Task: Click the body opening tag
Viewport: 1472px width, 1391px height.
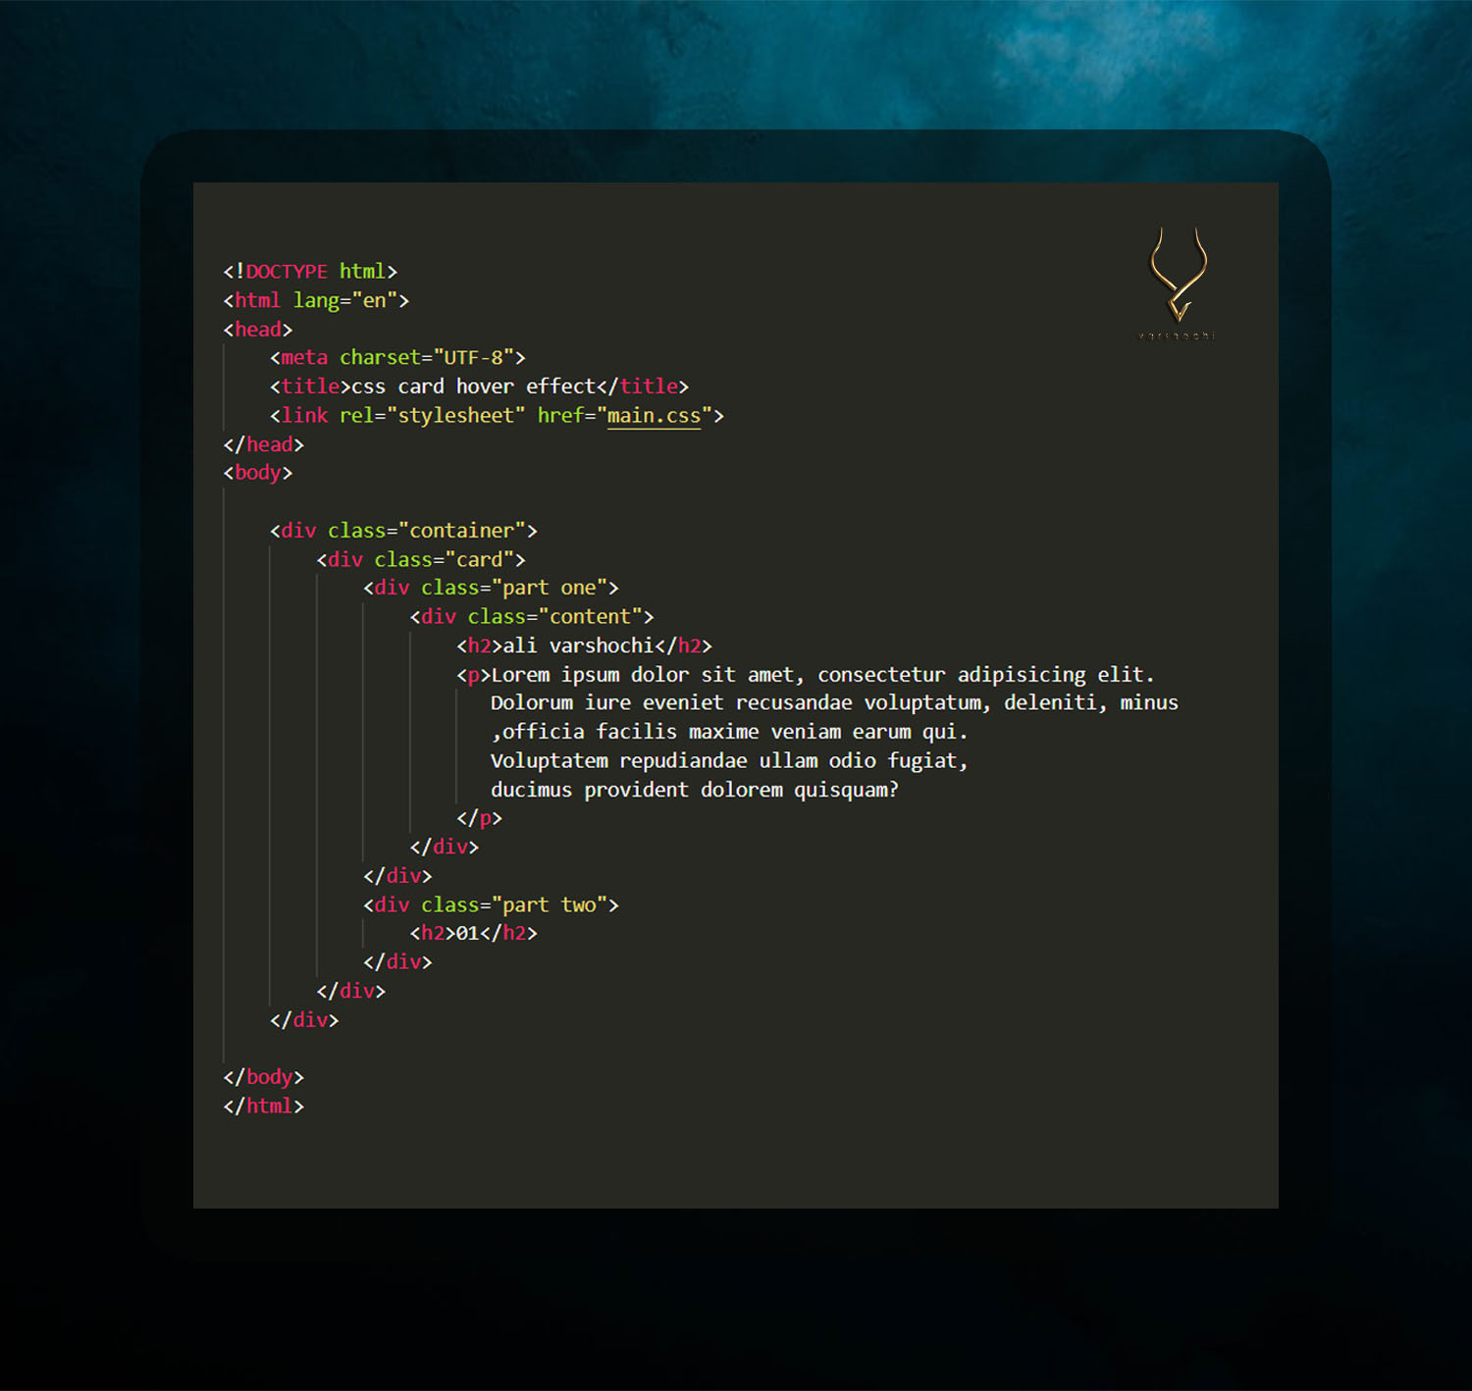Action: [257, 472]
